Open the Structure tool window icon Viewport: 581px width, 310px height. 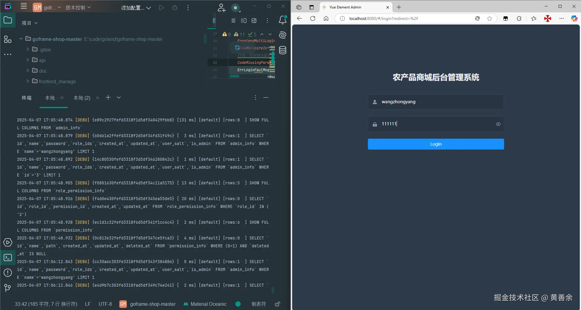pos(8,39)
